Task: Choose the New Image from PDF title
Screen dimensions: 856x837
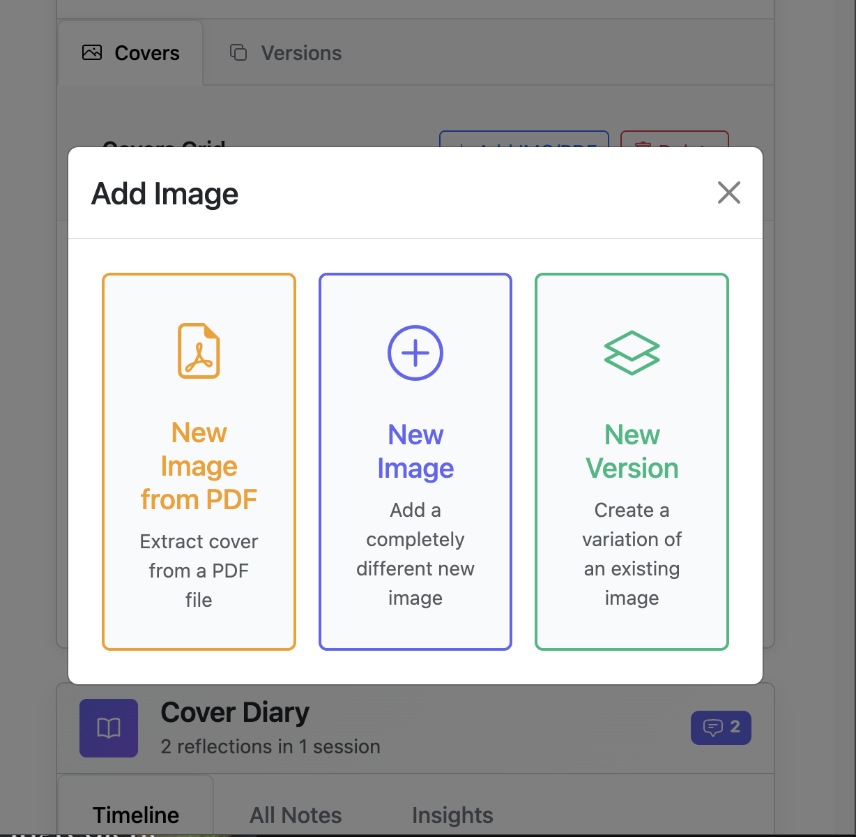Action: (x=199, y=466)
